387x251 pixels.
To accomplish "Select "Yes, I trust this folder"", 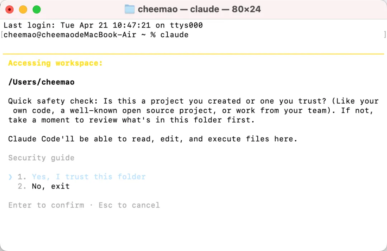I will click(89, 177).
